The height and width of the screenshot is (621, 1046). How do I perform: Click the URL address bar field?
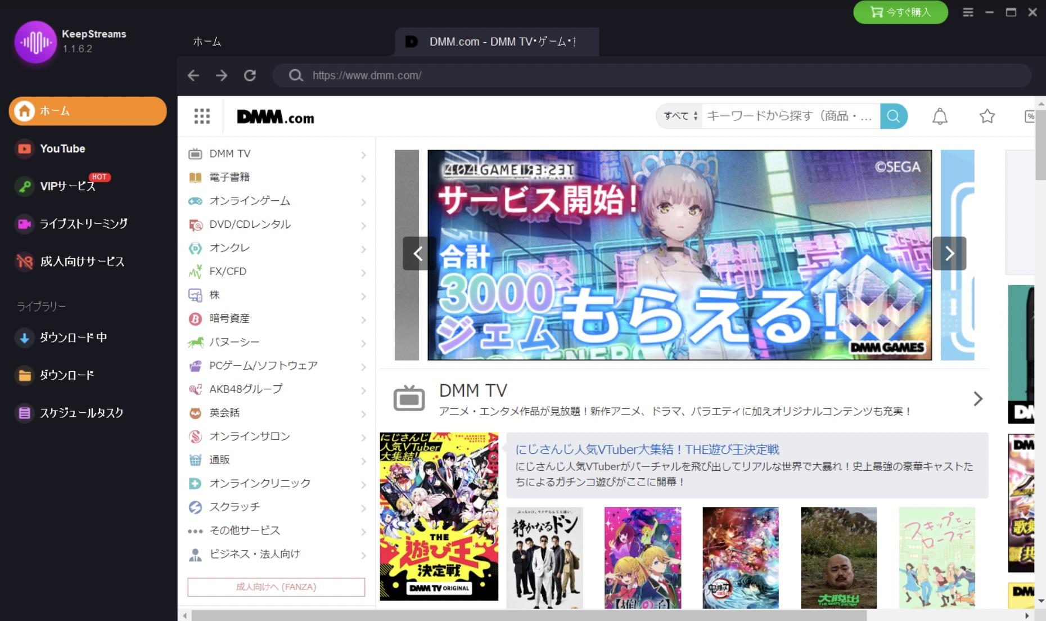click(652, 75)
